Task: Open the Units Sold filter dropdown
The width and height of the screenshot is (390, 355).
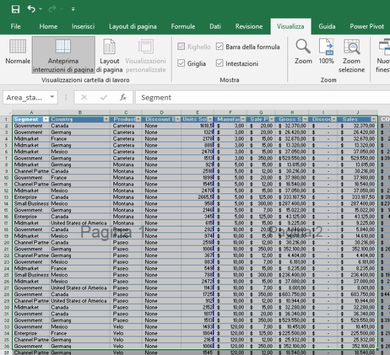Action: point(211,120)
